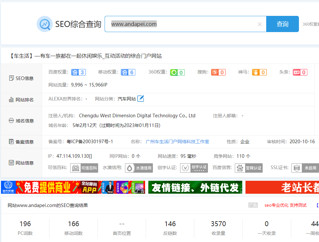Click the blue 查询 query button
This screenshot has height=242, width=319.
(x=282, y=24)
